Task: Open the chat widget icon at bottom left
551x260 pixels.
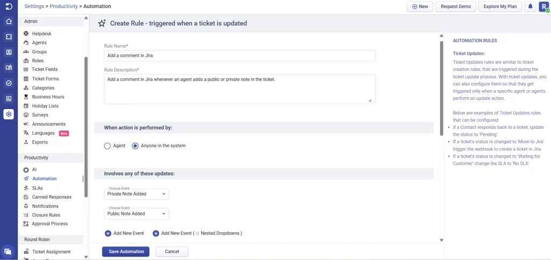Action: coord(8,251)
